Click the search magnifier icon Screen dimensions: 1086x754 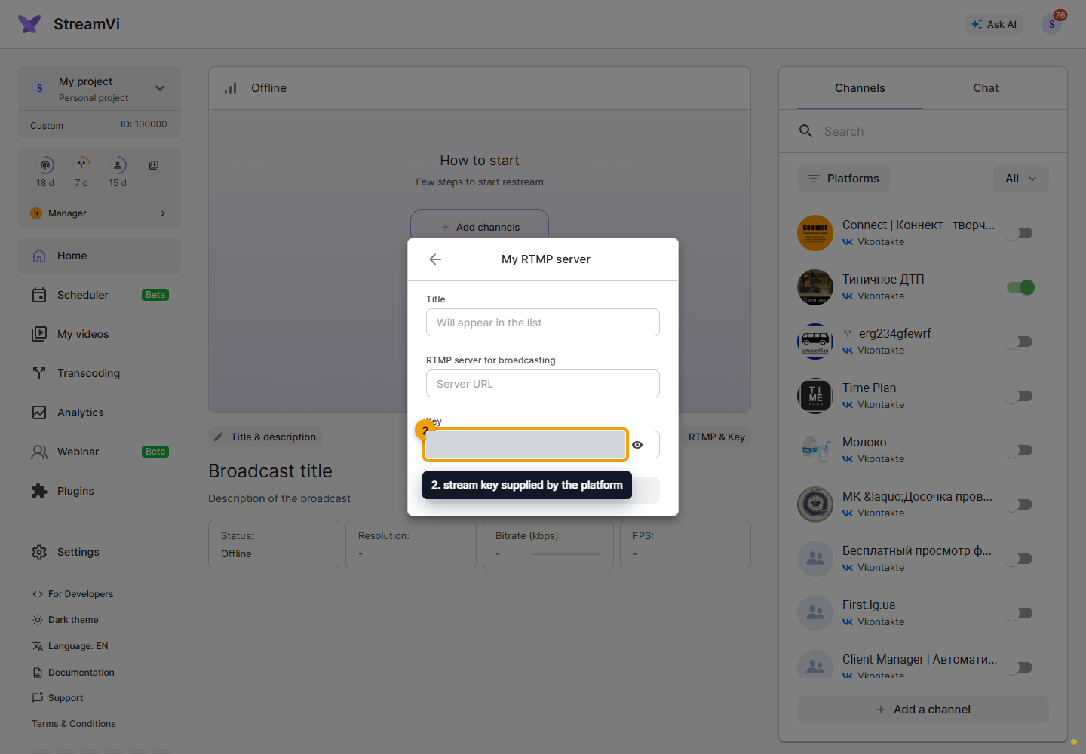click(x=805, y=131)
